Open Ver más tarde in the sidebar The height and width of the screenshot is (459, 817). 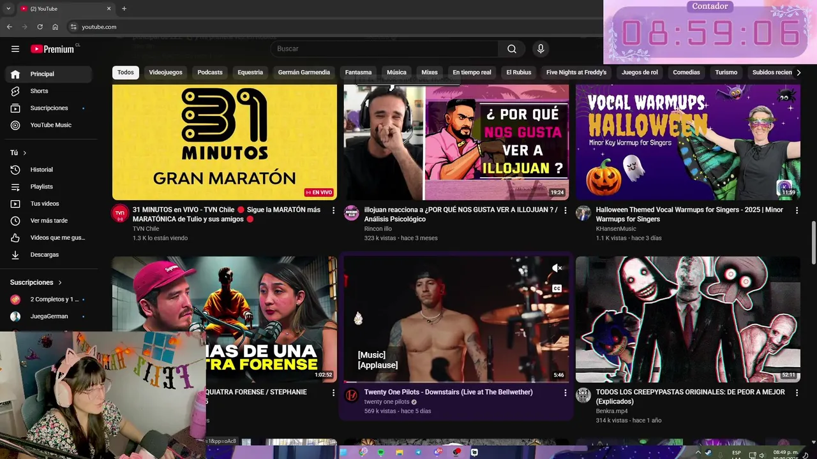coord(49,221)
